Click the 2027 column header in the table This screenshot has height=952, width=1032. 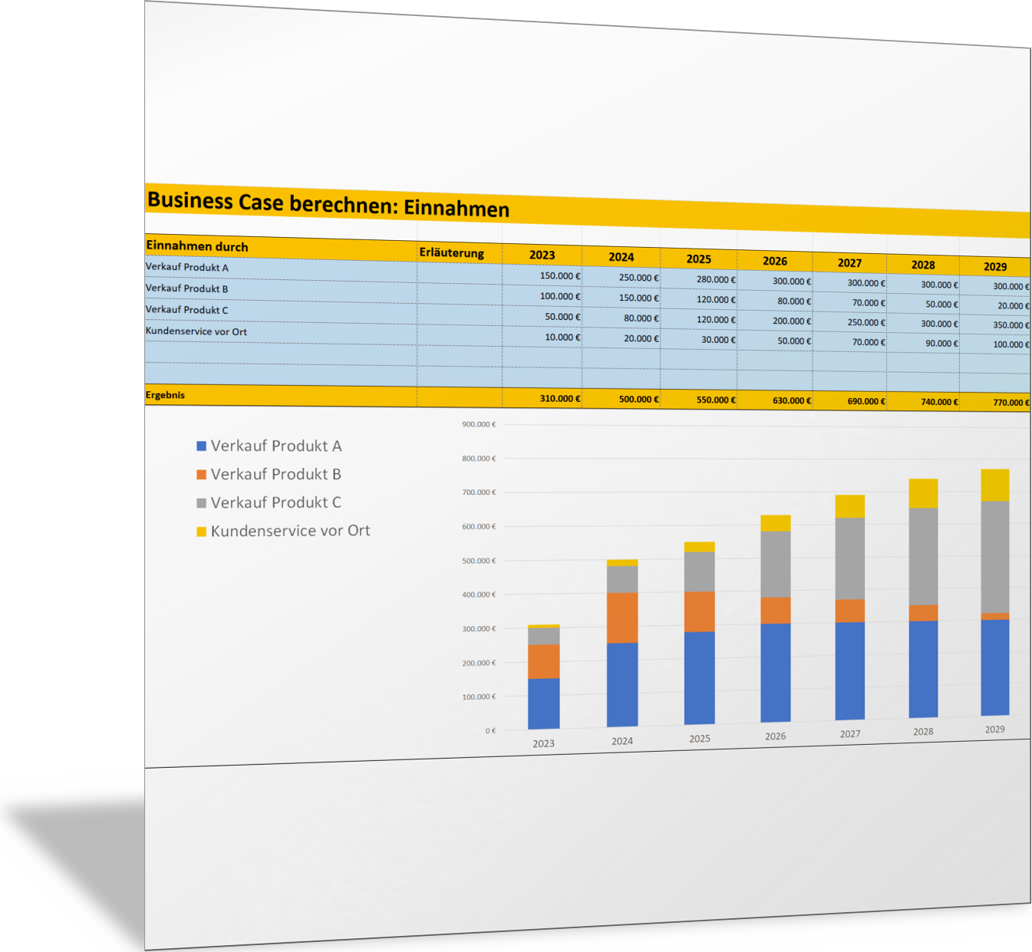coord(849,263)
